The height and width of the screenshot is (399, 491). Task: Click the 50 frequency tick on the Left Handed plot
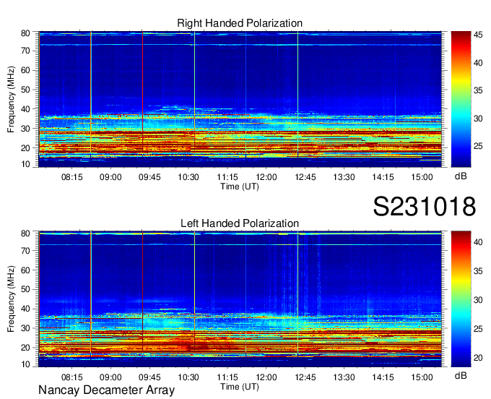tap(25, 289)
